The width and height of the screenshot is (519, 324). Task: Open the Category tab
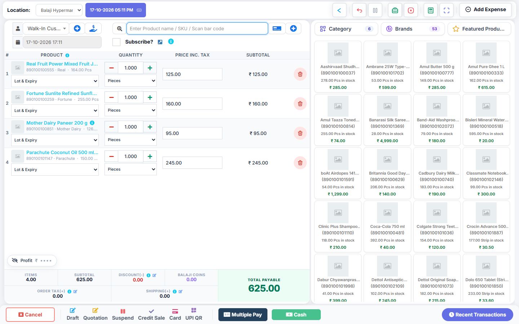click(x=346, y=29)
